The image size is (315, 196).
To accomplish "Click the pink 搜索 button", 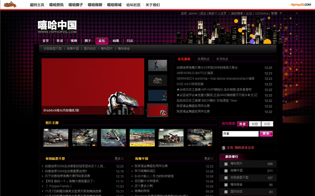I will pos(266,134).
